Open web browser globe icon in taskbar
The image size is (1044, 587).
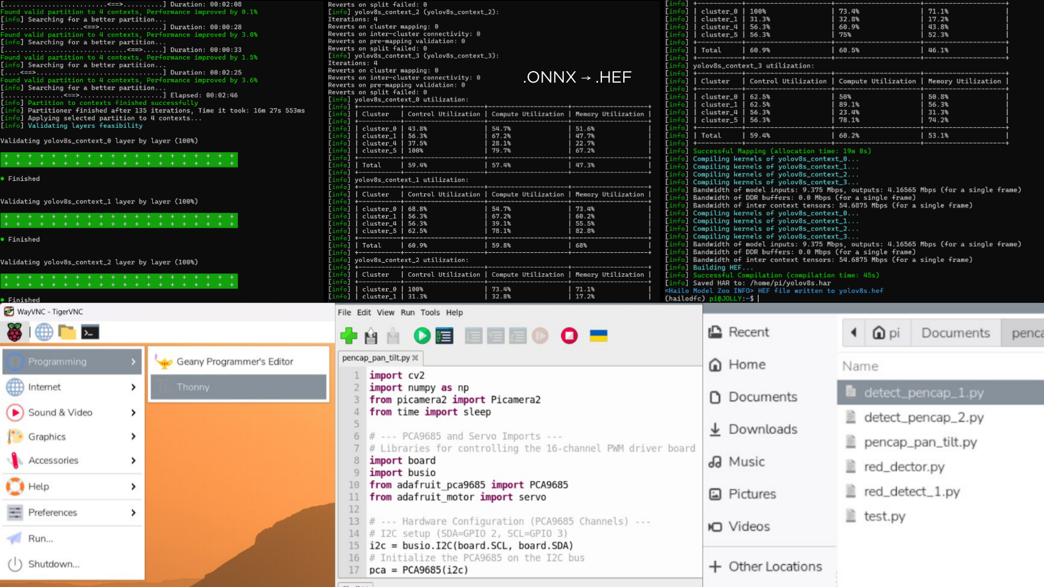(x=44, y=332)
